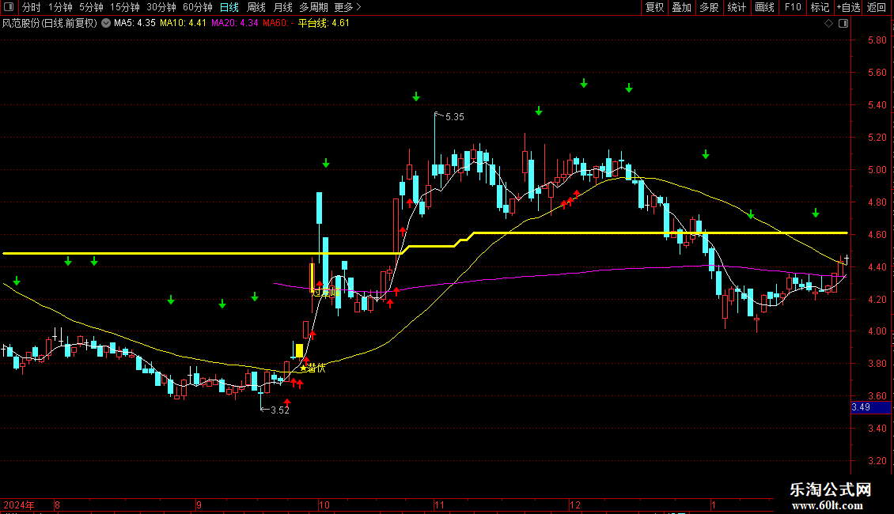This screenshot has height=514, width=894.
Task: Open the indicator dropdown next to 风范股份 title
Action: [106, 24]
